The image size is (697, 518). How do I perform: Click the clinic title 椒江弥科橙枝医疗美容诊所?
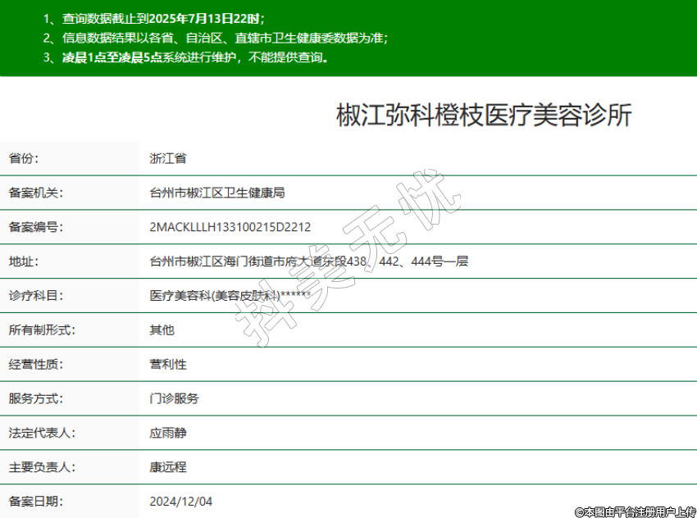[484, 116]
